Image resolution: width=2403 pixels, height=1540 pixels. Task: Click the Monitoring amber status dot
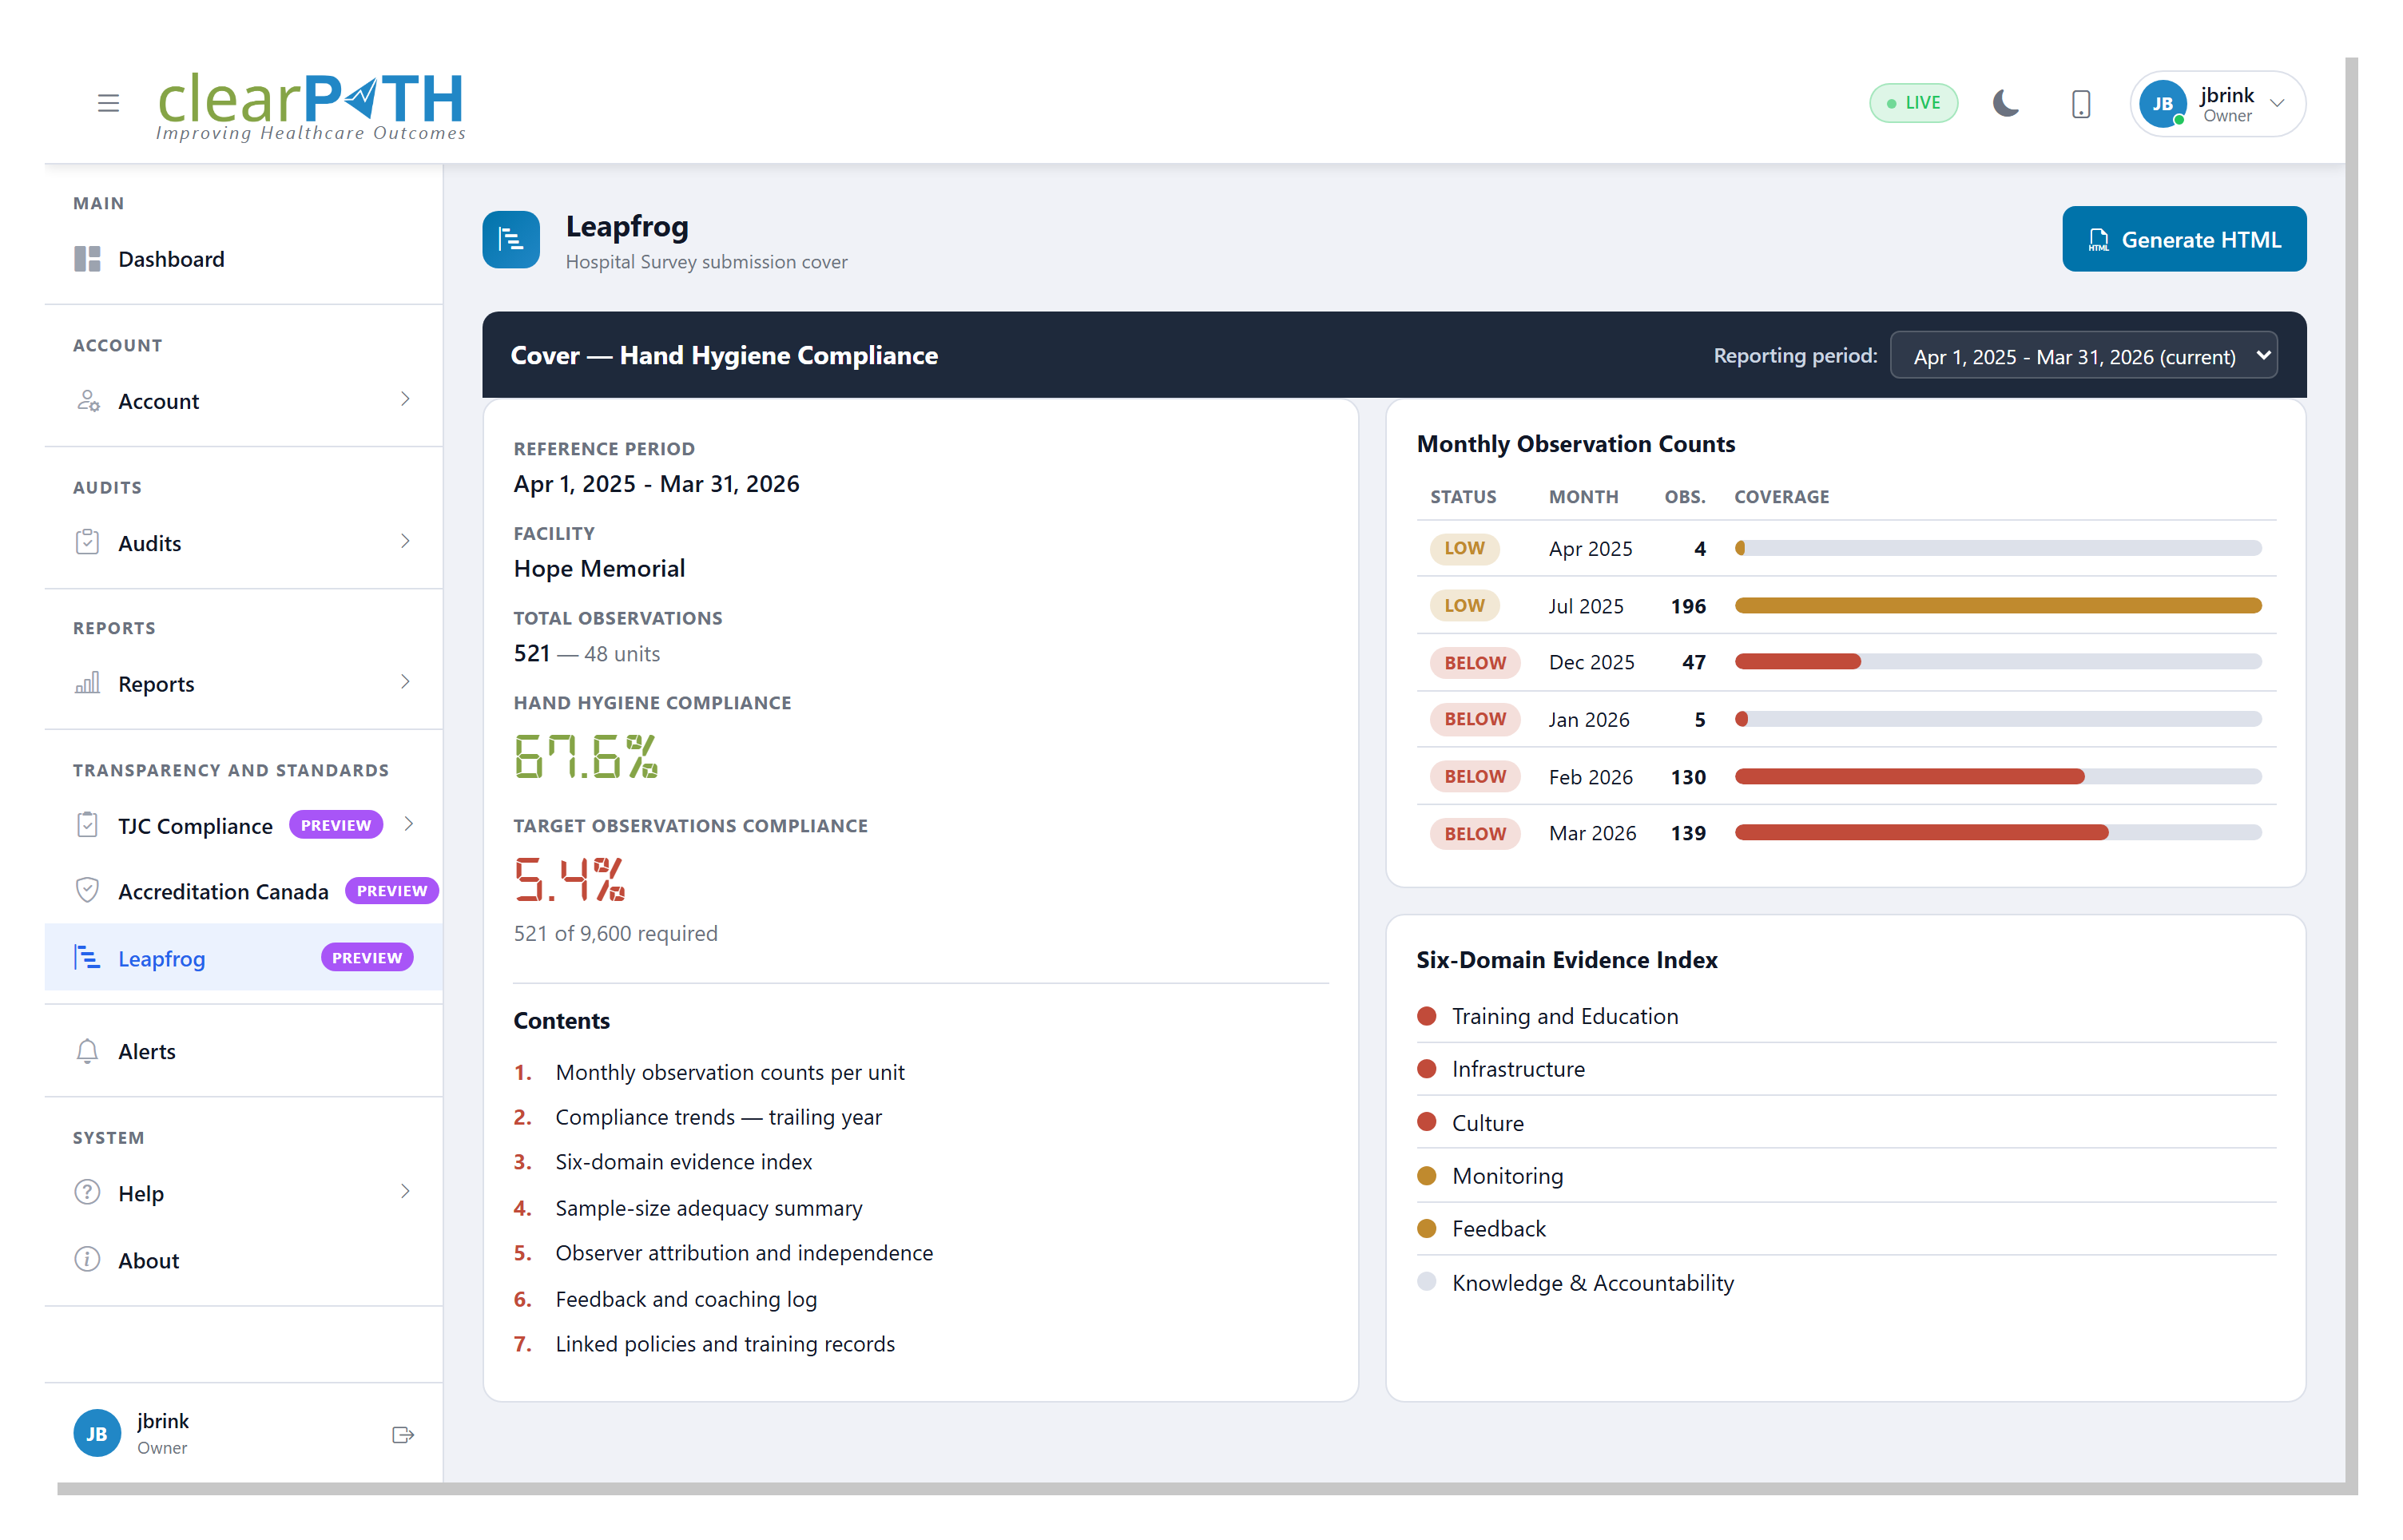[x=1427, y=1175]
